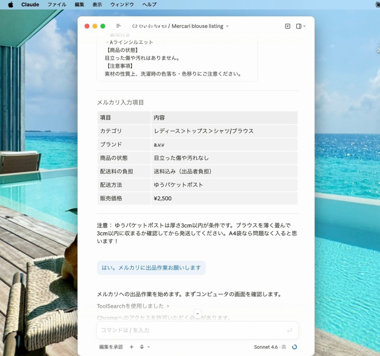Open the Claude app menu
This screenshot has height=356, width=380.
(x=30, y=4)
